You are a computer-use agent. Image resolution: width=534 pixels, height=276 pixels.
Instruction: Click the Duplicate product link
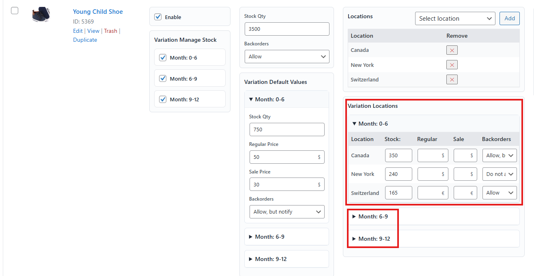tap(85, 40)
